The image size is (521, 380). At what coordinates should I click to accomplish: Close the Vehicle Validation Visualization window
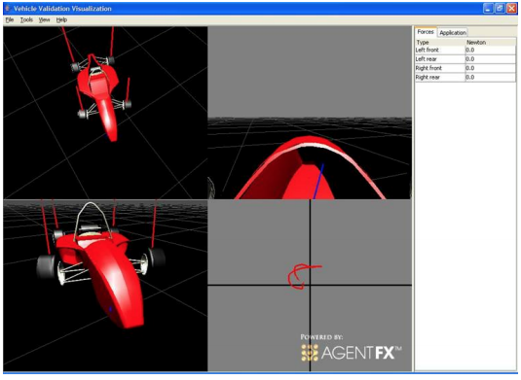tap(511, 9)
